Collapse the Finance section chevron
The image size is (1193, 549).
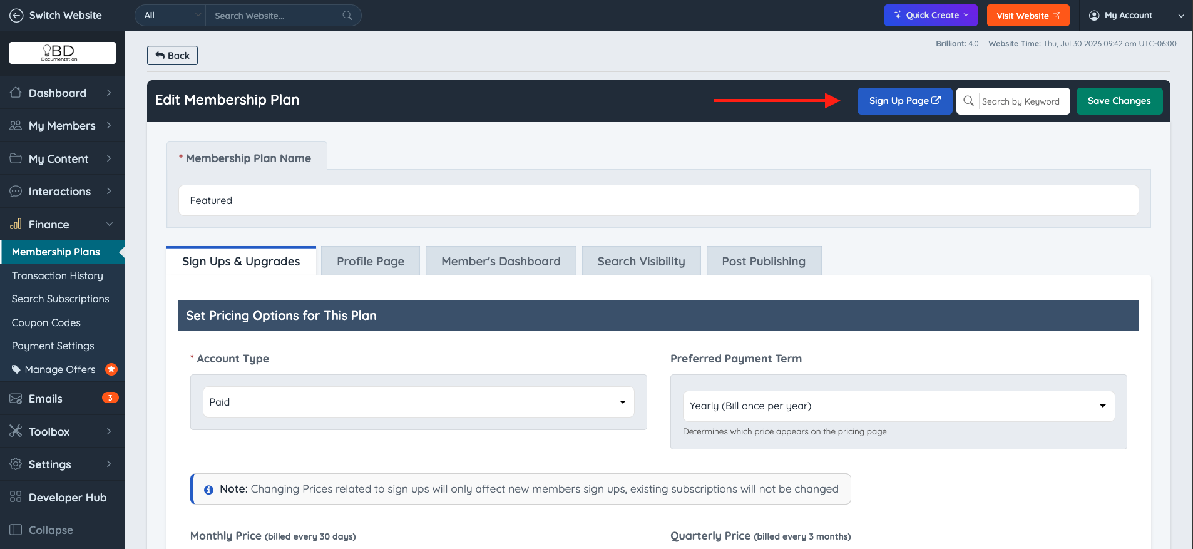[110, 224]
